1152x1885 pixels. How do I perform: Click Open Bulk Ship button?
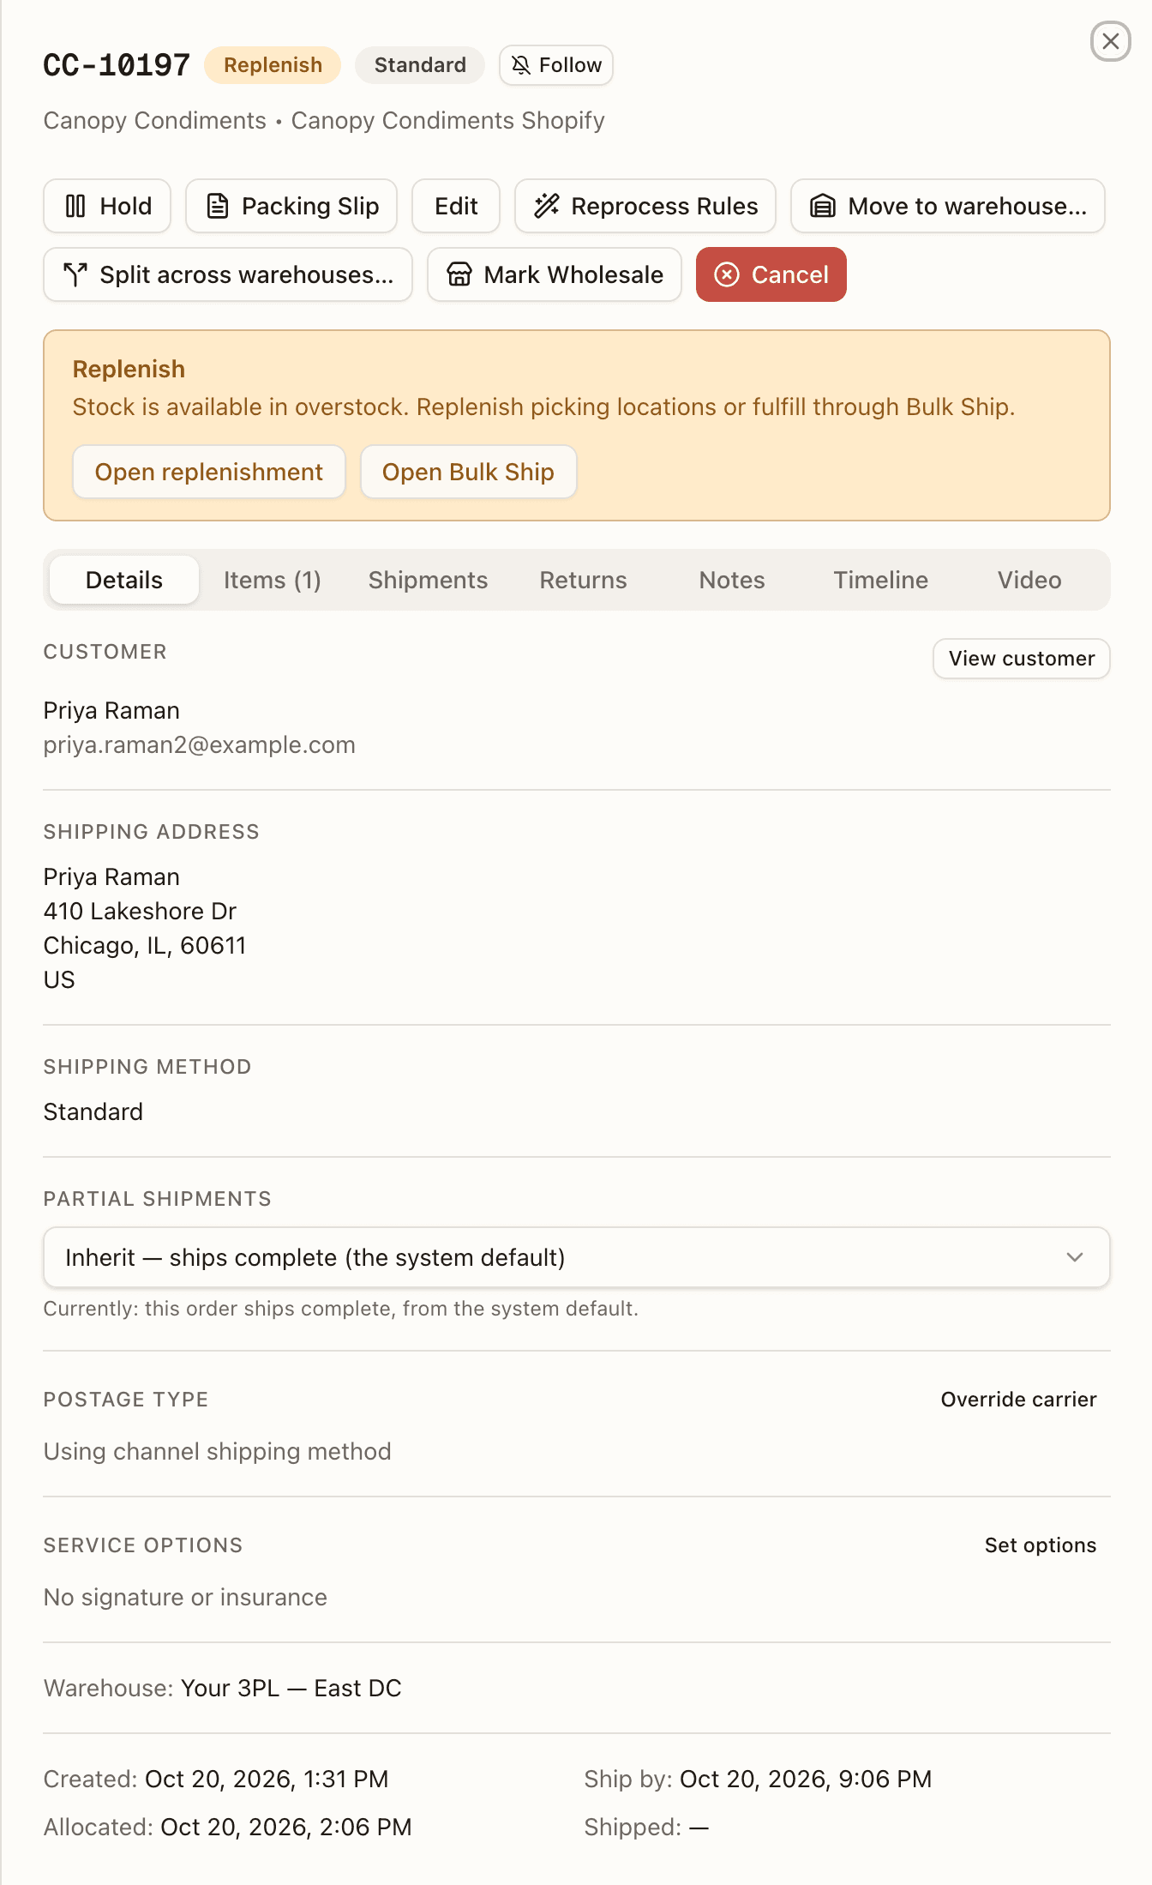click(x=469, y=472)
